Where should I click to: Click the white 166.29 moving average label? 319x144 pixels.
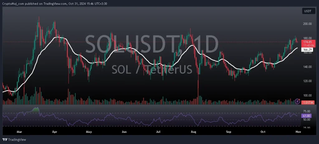(x=307, y=49)
